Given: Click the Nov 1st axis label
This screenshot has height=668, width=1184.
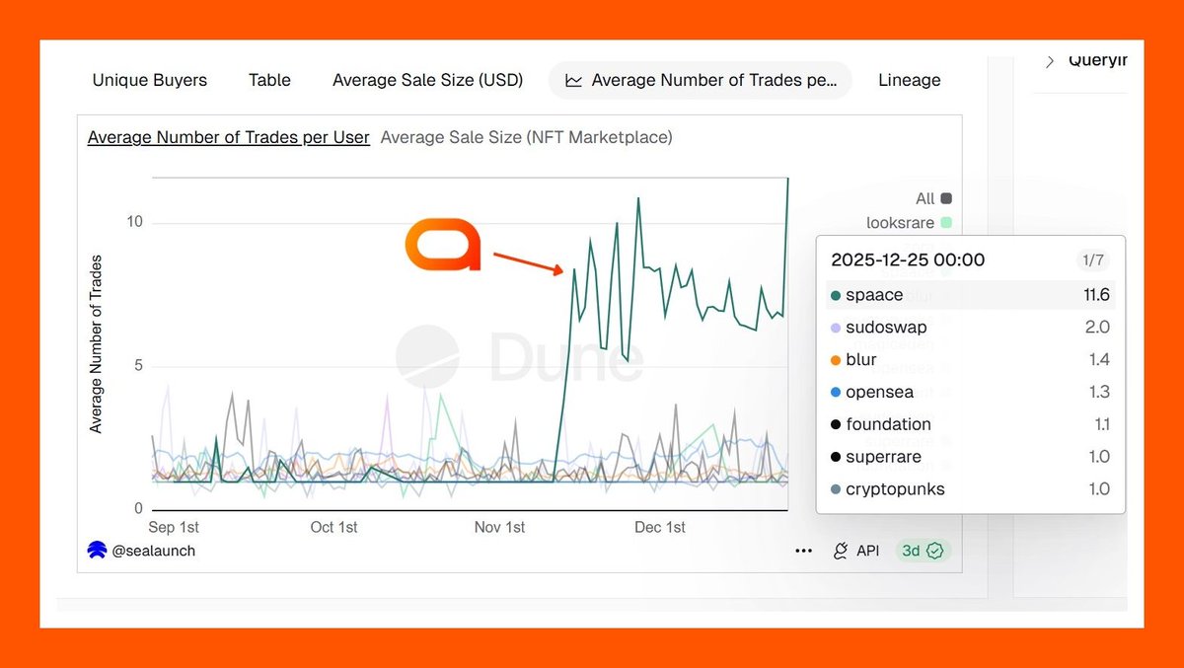Looking at the screenshot, I should tap(500, 528).
